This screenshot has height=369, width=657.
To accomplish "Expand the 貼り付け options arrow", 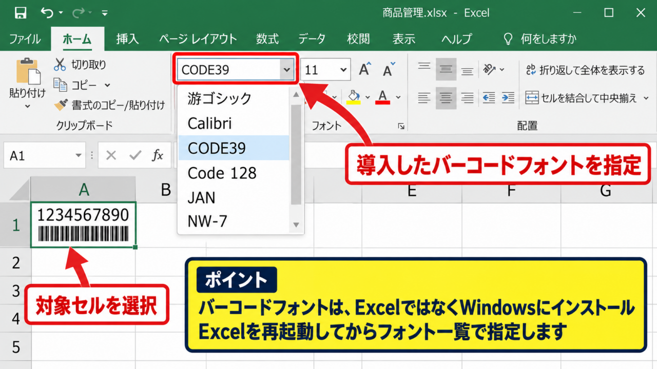I will coord(28,107).
